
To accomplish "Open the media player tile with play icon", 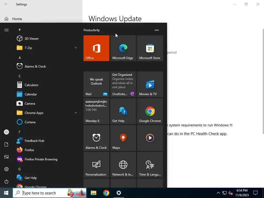I will coord(150,138).
